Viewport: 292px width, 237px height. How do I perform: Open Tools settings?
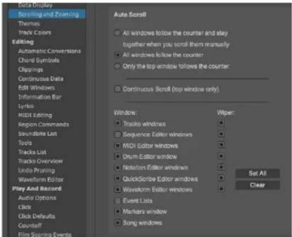click(25, 143)
